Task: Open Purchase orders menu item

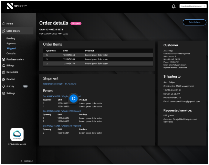Action: point(15,59)
